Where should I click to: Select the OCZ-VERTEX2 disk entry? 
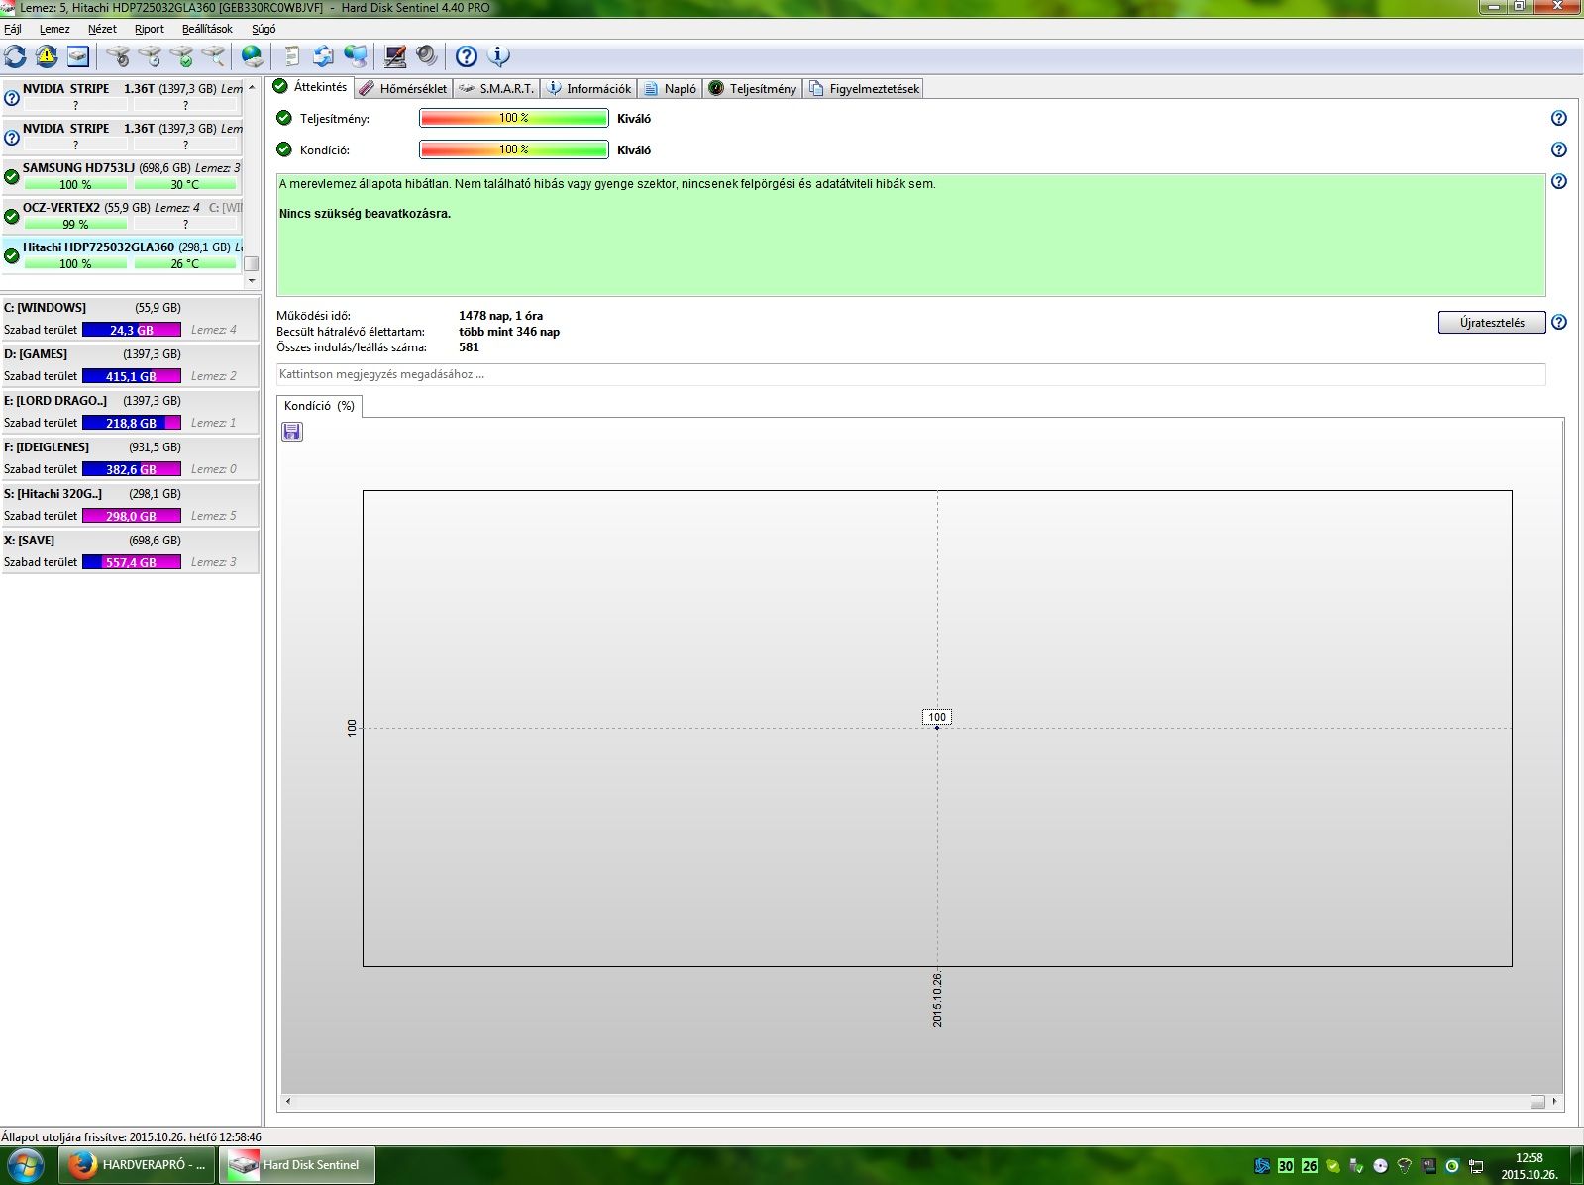click(123, 216)
